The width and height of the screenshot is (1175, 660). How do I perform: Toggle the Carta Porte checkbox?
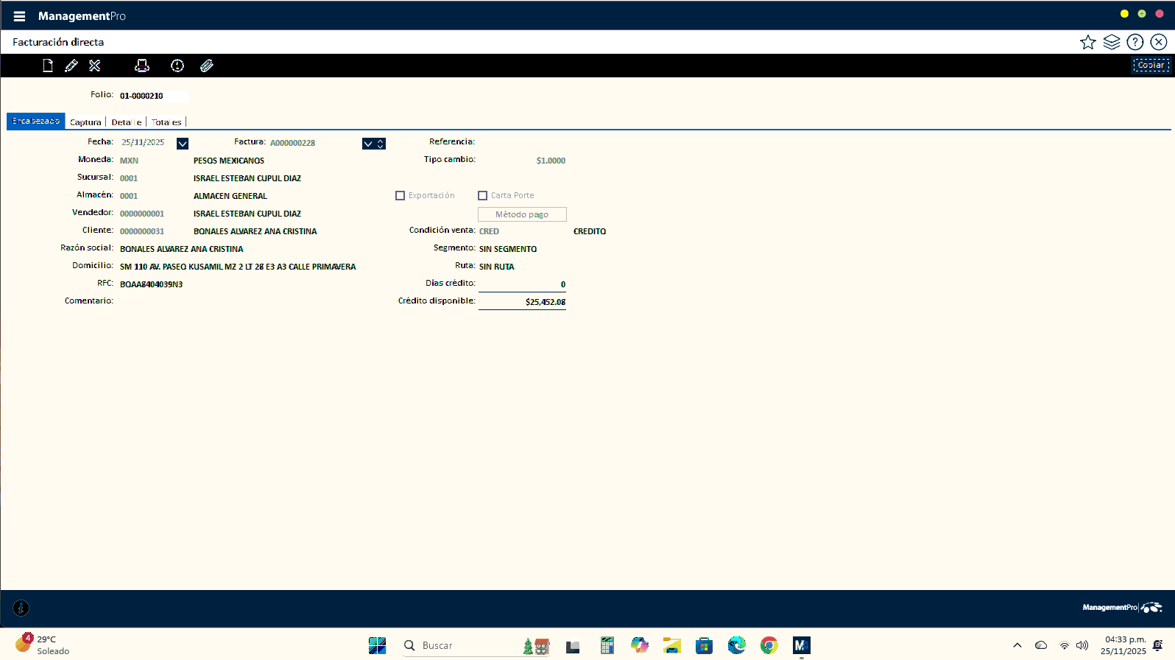pos(483,196)
